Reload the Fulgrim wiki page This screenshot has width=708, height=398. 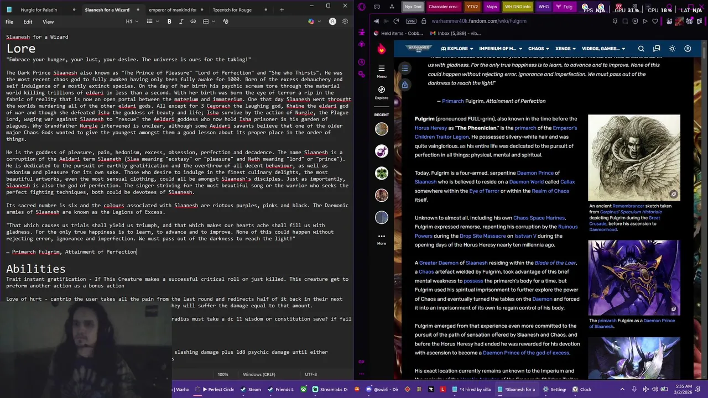[396, 21]
